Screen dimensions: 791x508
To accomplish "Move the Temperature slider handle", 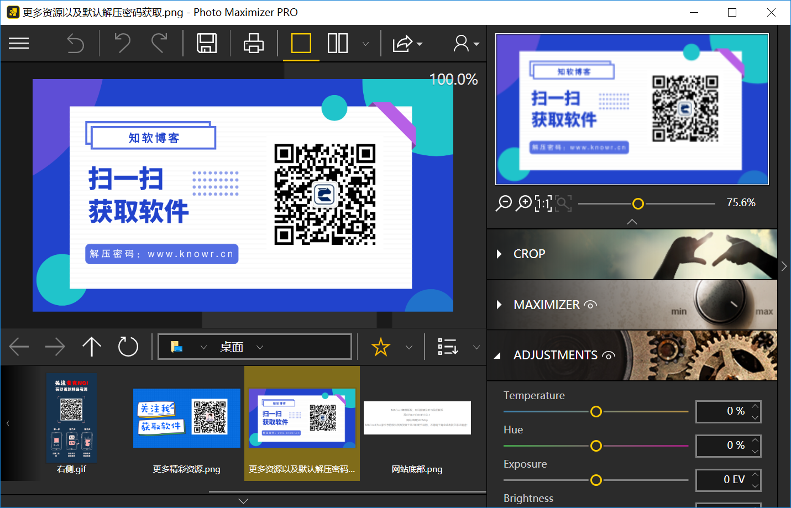I will pyautogui.click(x=596, y=412).
